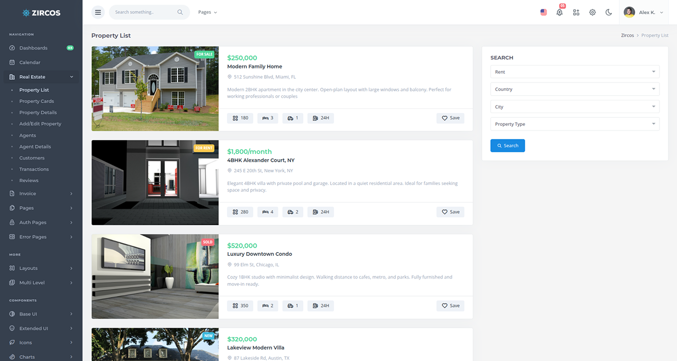Open the apps grid icon in header
Image resolution: width=677 pixels, height=361 pixels.
pos(576,12)
